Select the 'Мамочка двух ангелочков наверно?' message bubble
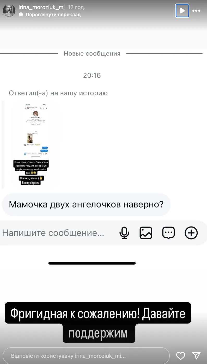Viewport: 207px width, 364px height. pyautogui.click(x=86, y=205)
